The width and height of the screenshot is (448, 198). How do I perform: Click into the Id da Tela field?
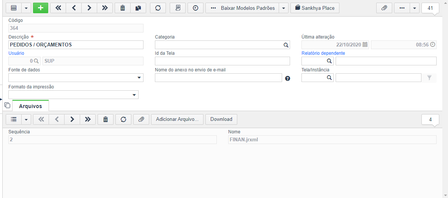(x=222, y=61)
